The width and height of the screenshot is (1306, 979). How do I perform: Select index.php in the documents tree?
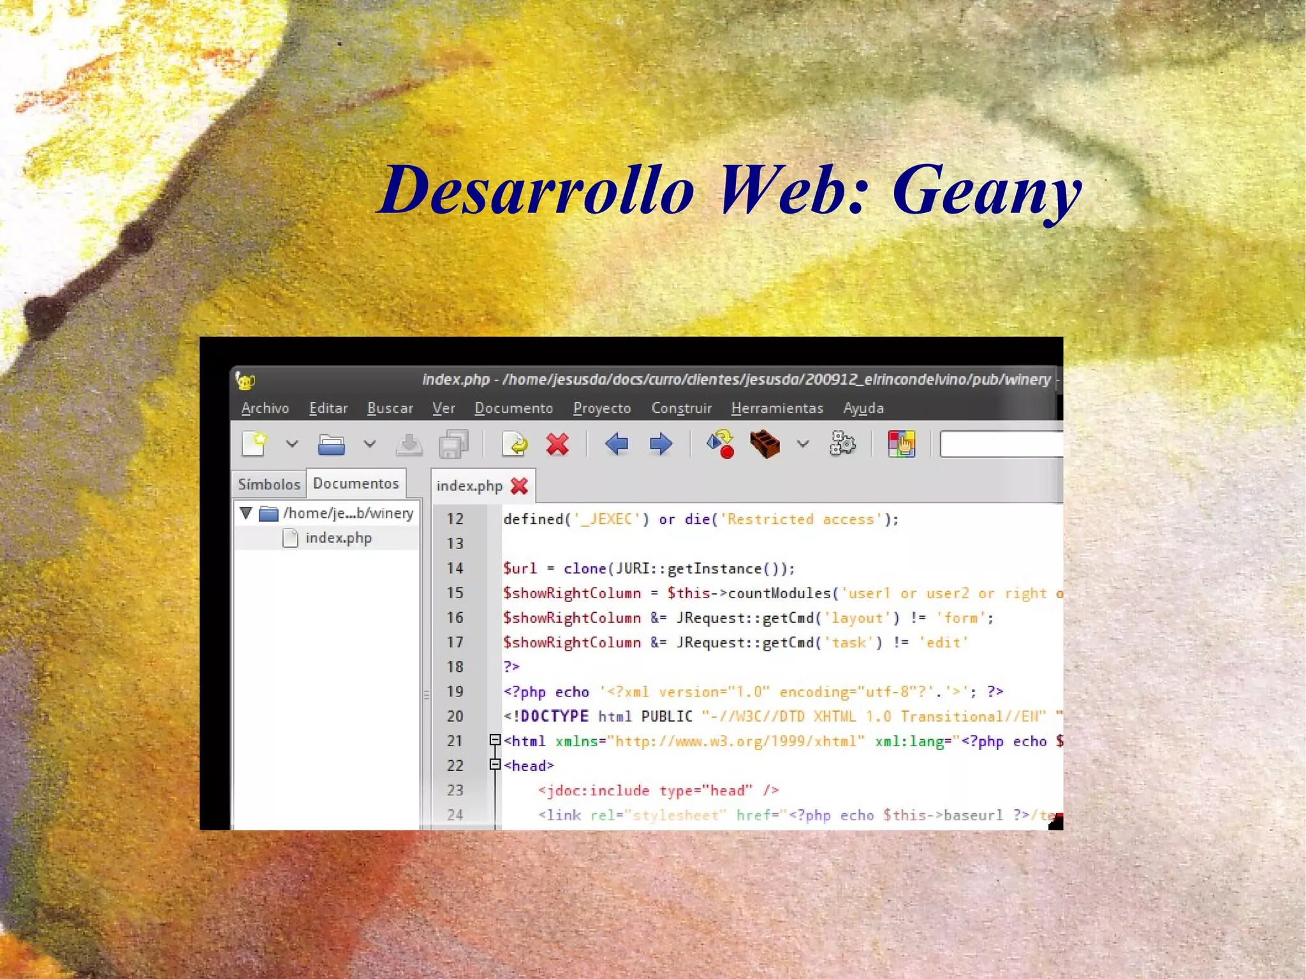(x=326, y=538)
